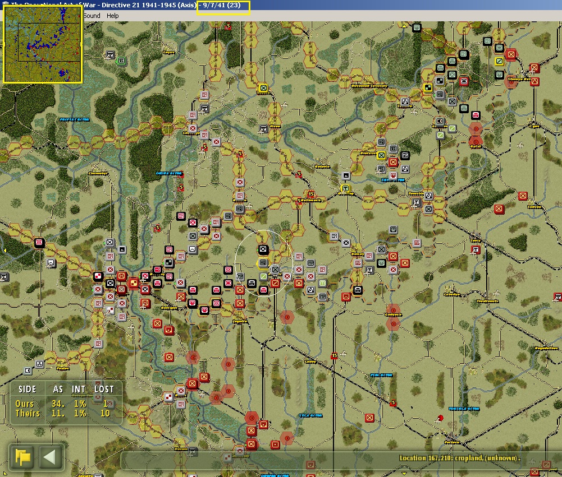Select the black MP counter

click(x=405, y=156)
